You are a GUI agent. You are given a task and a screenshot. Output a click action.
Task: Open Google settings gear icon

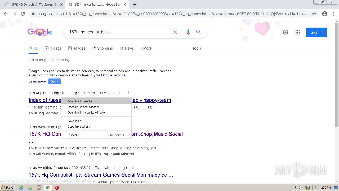(x=286, y=32)
